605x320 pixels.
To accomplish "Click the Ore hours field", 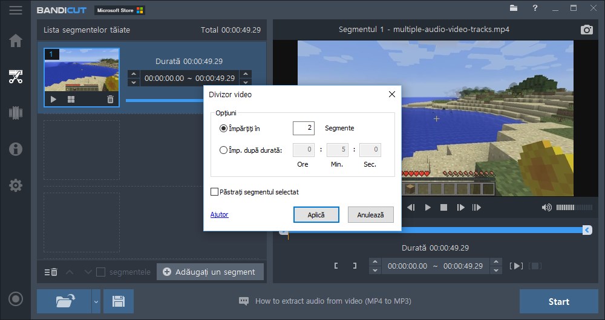I will 304,150.
